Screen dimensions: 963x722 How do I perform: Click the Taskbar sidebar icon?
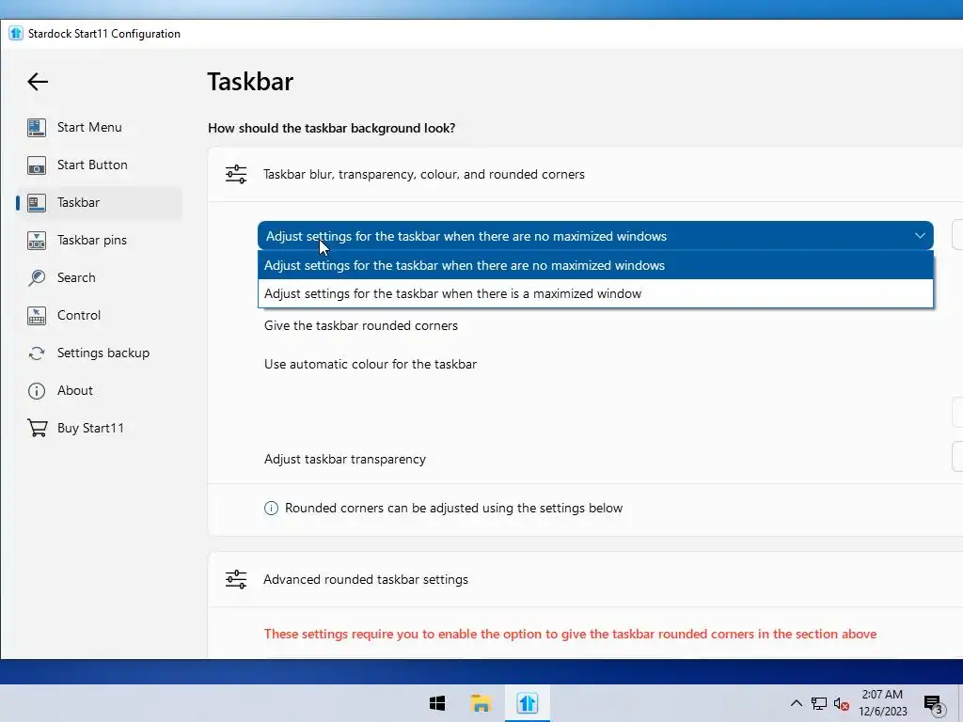37,203
